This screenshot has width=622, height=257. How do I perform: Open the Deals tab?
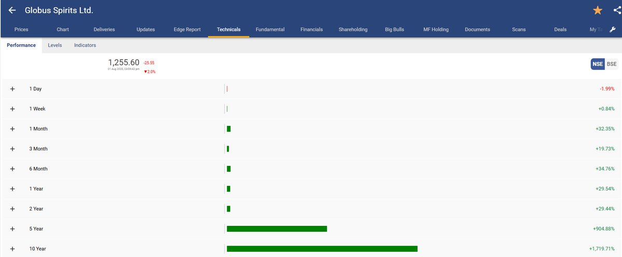(x=560, y=30)
